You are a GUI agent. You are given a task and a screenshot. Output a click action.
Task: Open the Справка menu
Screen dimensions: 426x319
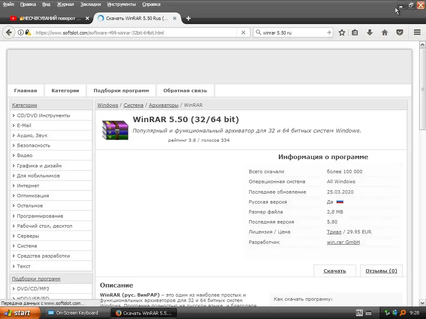(x=151, y=4)
